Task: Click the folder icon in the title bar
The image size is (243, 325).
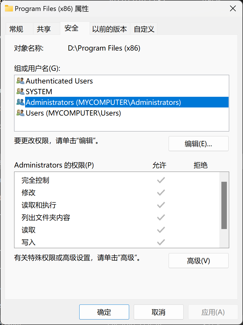Action: click(x=9, y=9)
